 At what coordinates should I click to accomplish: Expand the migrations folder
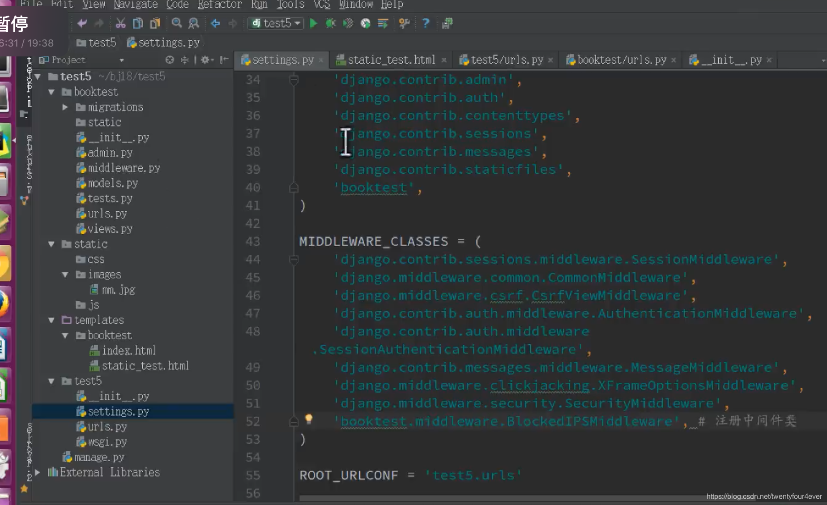[x=65, y=107]
